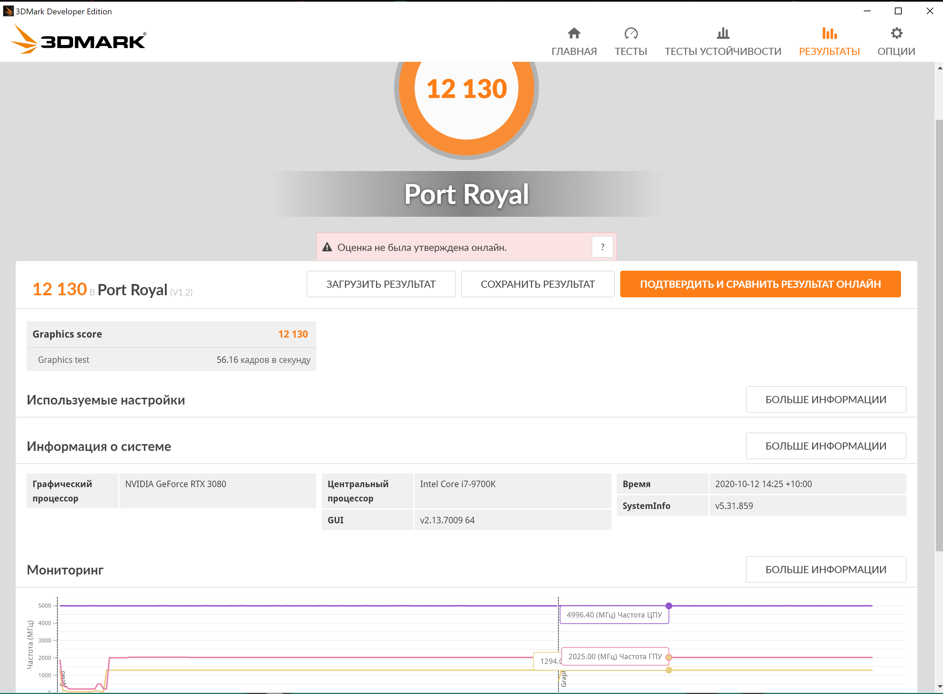Select the orange РЕЗУЛЬТАТЫ chart icon
The image size is (943, 694).
[x=829, y=33]
